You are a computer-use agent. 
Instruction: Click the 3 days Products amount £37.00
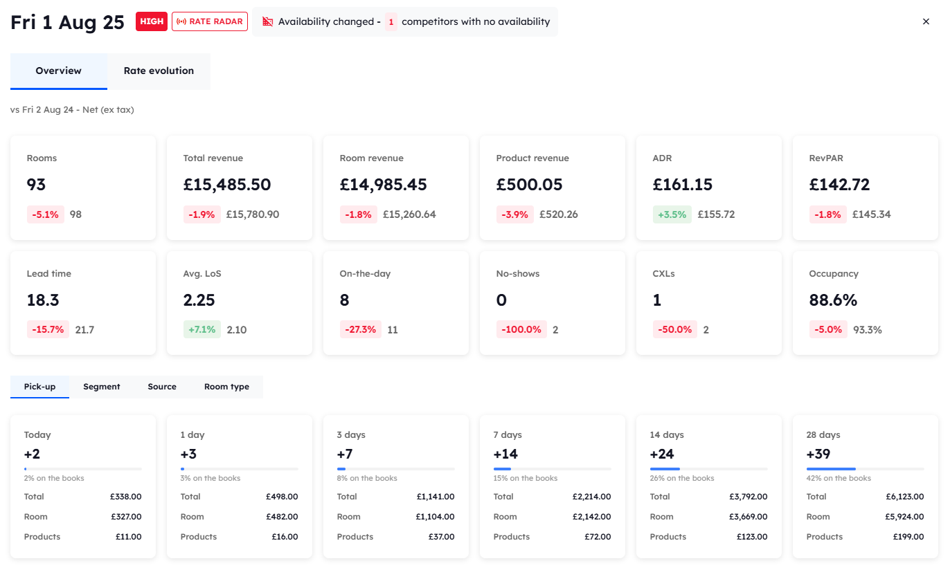click(x=441, y=537)
